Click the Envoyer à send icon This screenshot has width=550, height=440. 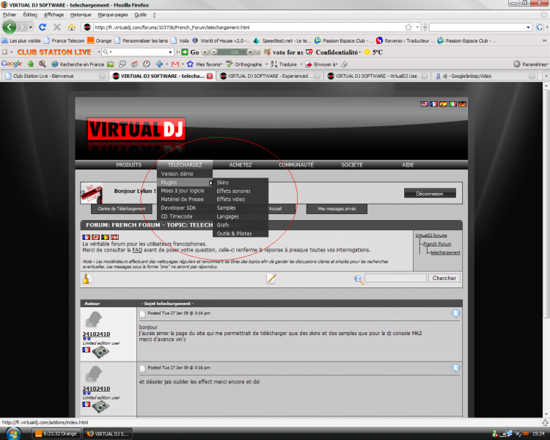[x=309, y=65]
